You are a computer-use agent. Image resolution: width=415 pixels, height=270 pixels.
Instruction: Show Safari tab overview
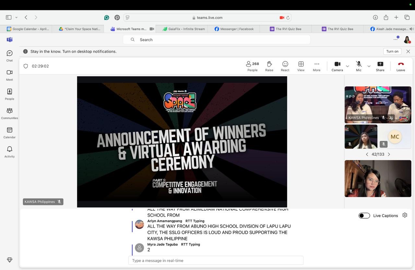407,18
